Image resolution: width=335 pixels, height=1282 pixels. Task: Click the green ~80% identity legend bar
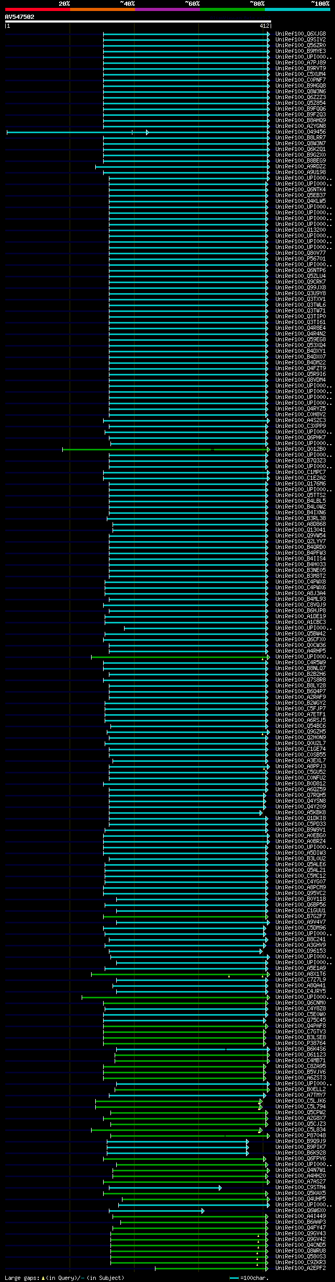pyautogui.click(x=232, y=9)
